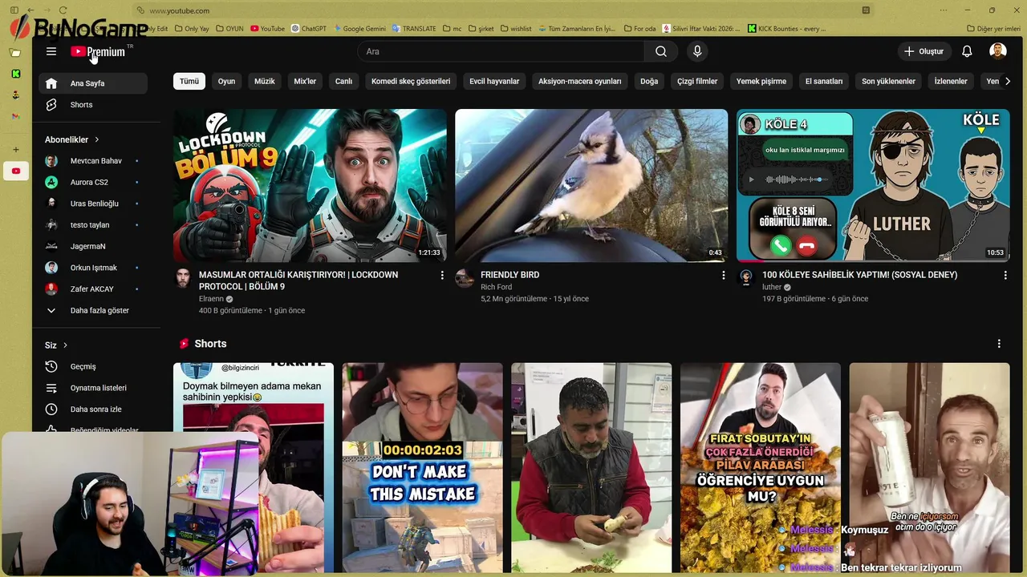Toggle the browser sidebar panel icon

pyautogui.click(x=14, y=10)
